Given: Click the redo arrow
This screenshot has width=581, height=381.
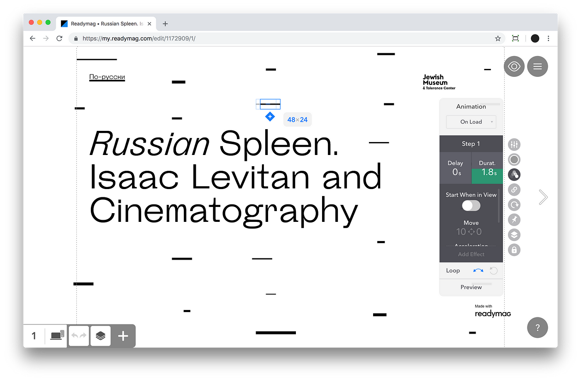Looking at the screenshot, I should (x=83, y=336).
